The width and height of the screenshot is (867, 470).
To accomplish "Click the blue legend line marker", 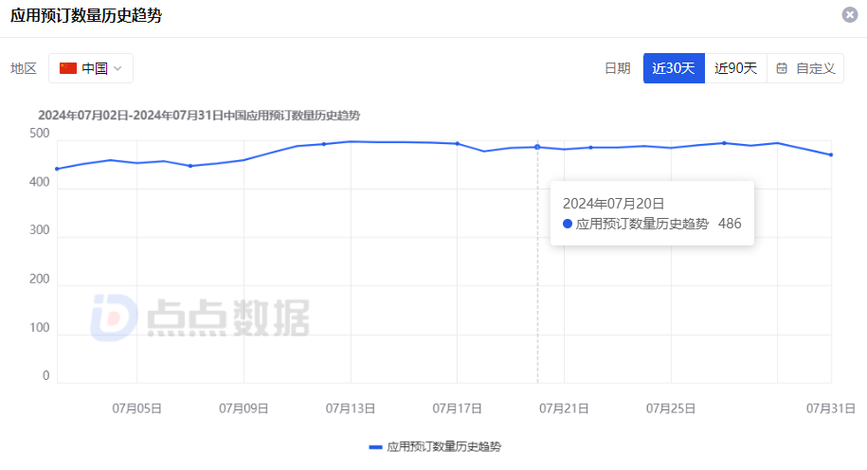I will point(375,446).
